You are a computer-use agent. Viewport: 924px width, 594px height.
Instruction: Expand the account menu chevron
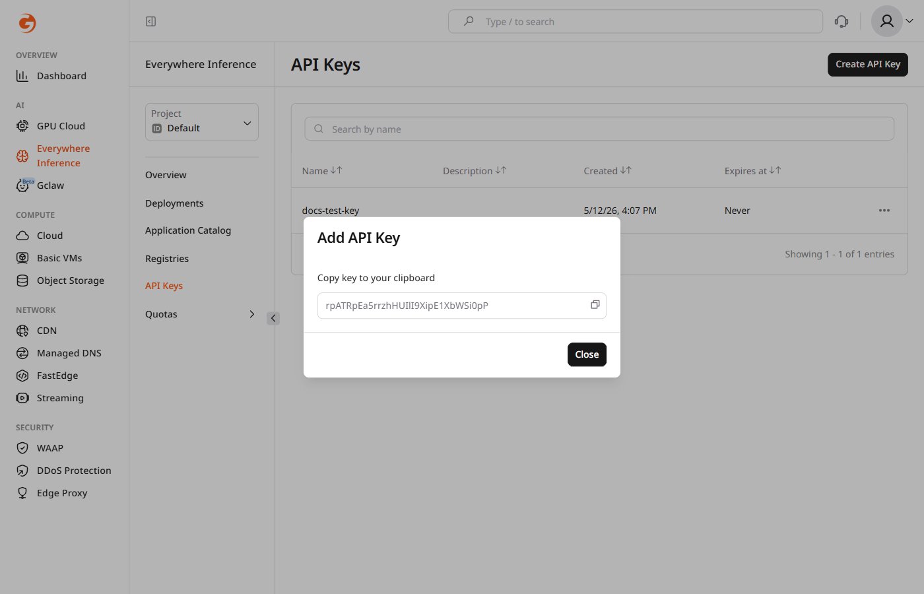pyautogui.click(x=909, y=22)
